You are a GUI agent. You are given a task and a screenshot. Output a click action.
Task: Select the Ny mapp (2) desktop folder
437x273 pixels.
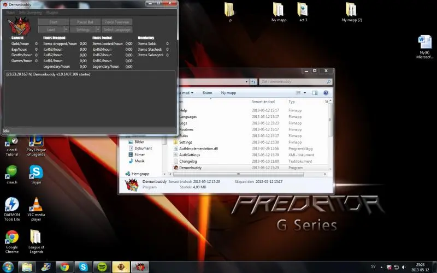[x=352, y=12]
